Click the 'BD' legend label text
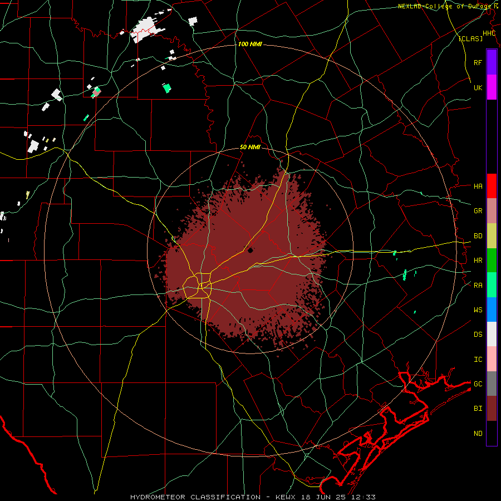Image resolution: width=501 pixels, height=501 pixels. click(478, 236)
